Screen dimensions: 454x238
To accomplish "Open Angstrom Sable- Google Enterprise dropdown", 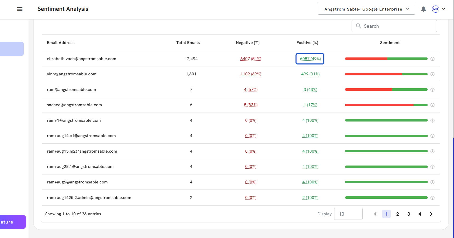I will (366, 9).
